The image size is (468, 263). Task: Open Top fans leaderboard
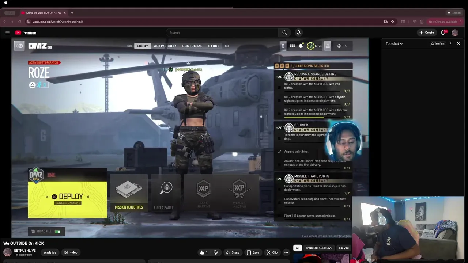click(438, 43)
